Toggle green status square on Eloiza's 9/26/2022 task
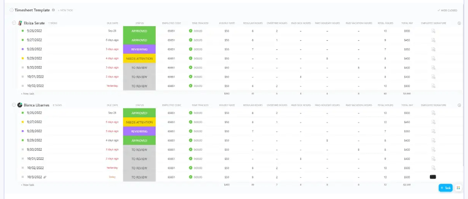Image resolution: width=468 pixels, height=199 pixels. (x=22, y=31)
